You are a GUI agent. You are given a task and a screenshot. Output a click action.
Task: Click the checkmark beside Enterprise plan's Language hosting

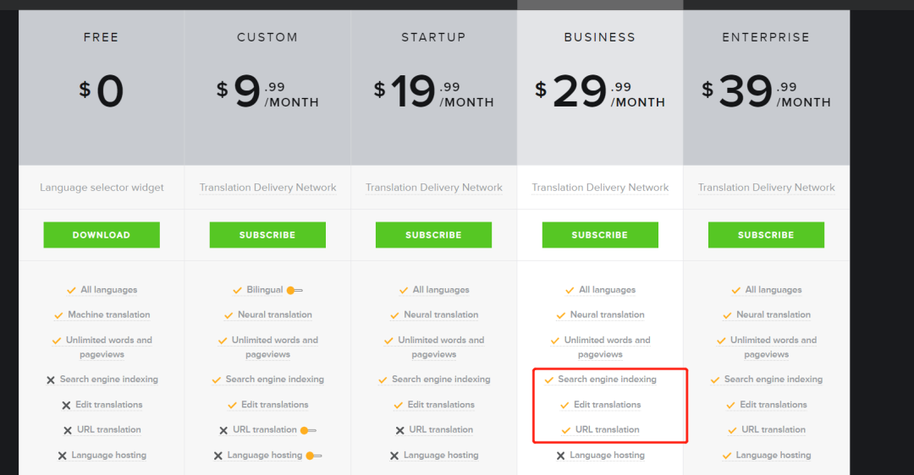point(727,456)
